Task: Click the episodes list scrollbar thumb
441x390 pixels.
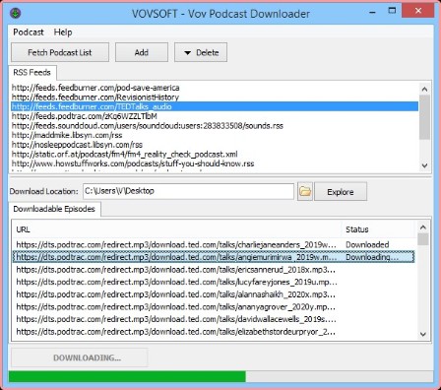Action: click(423, 239)
